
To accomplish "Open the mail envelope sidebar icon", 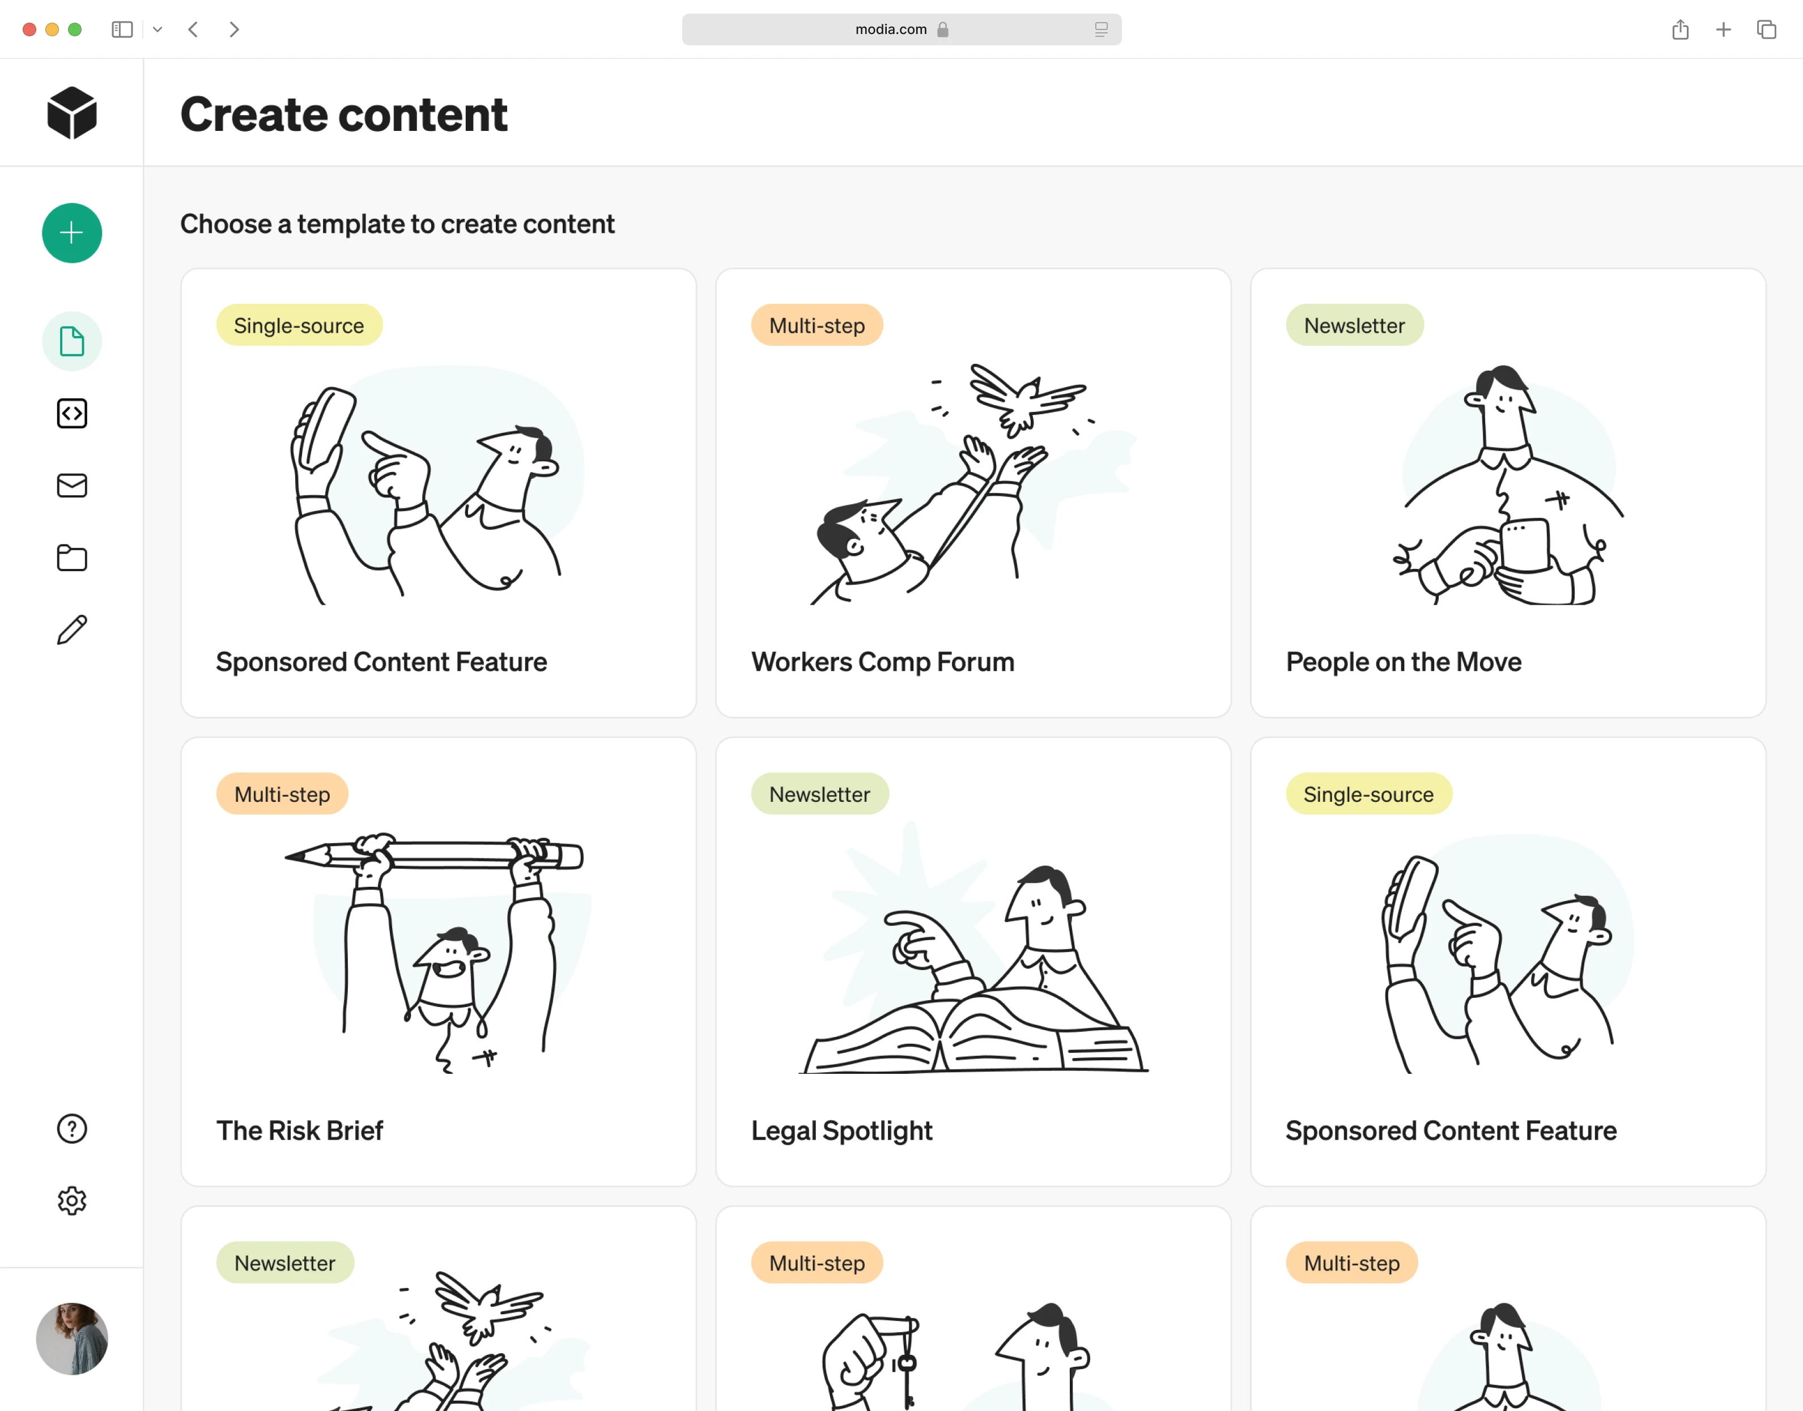I will pos(72,486).
